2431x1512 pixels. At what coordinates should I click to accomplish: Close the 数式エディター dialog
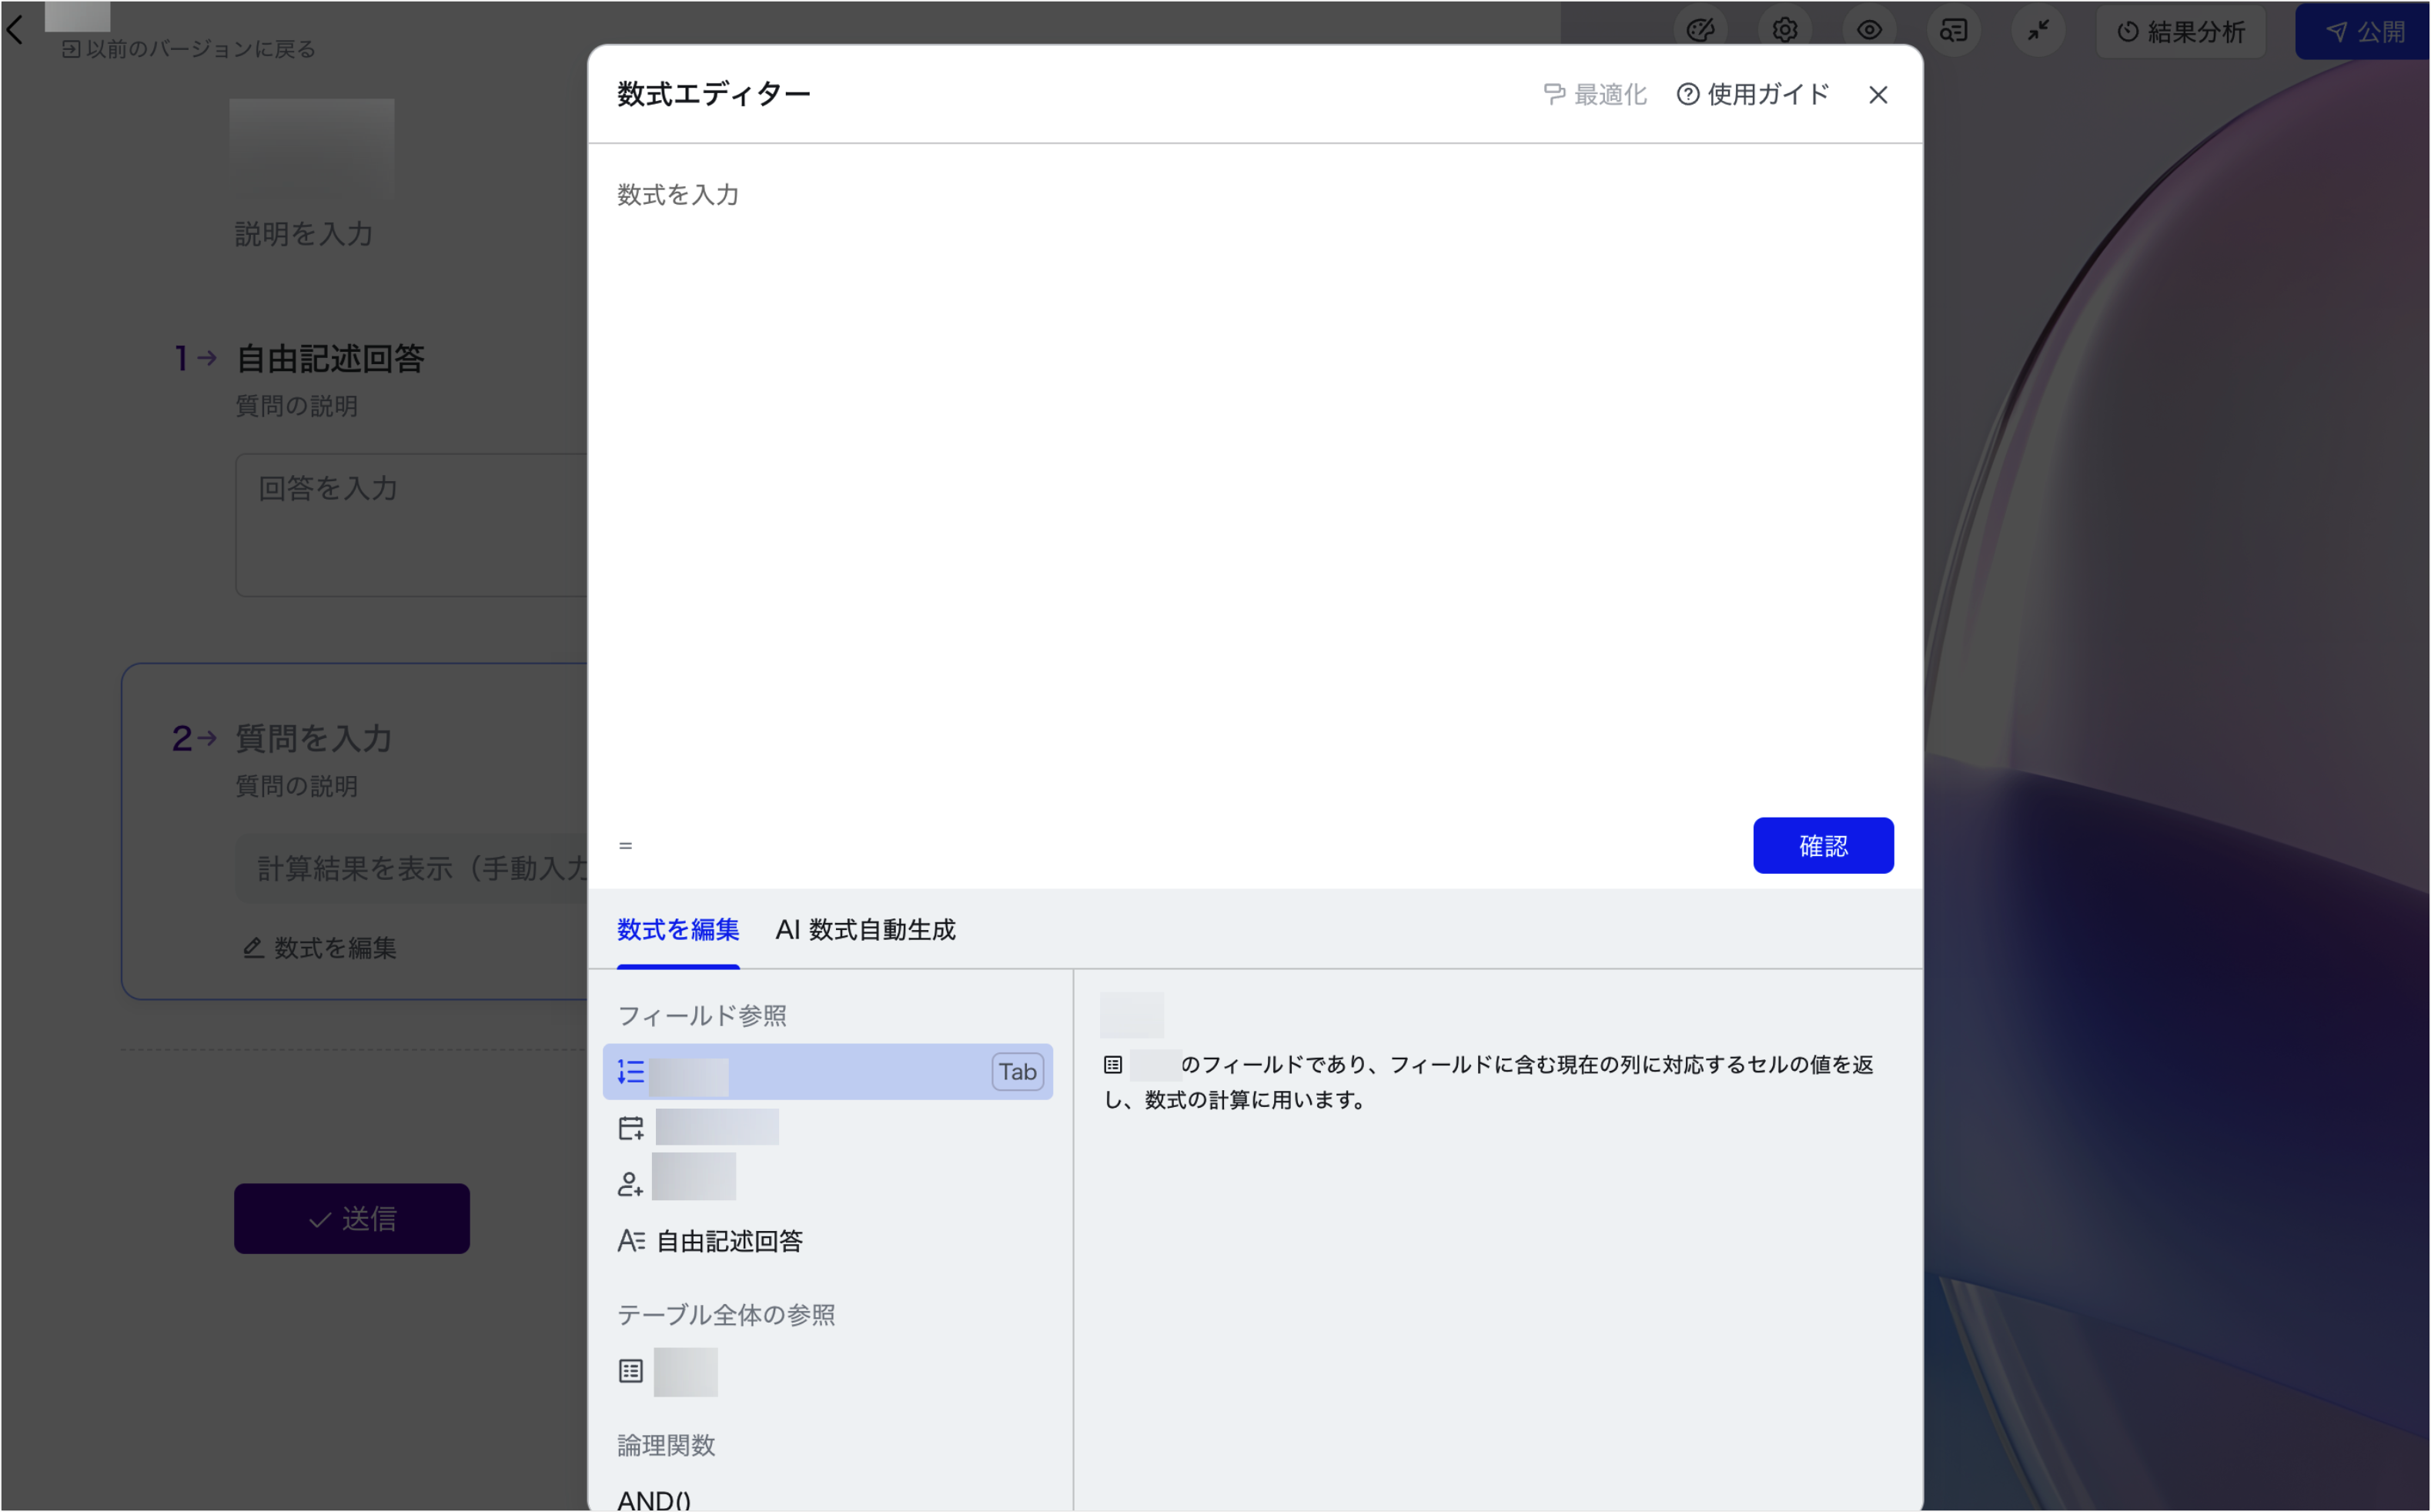point(1878,94)
